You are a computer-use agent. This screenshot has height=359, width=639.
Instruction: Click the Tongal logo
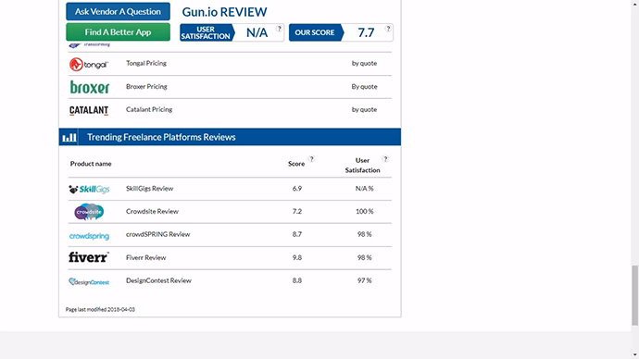(89, 64)
